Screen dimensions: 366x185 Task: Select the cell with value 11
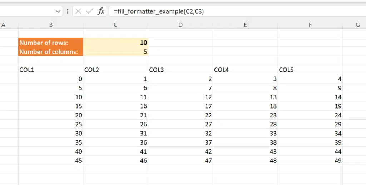(x=115, y=97)
